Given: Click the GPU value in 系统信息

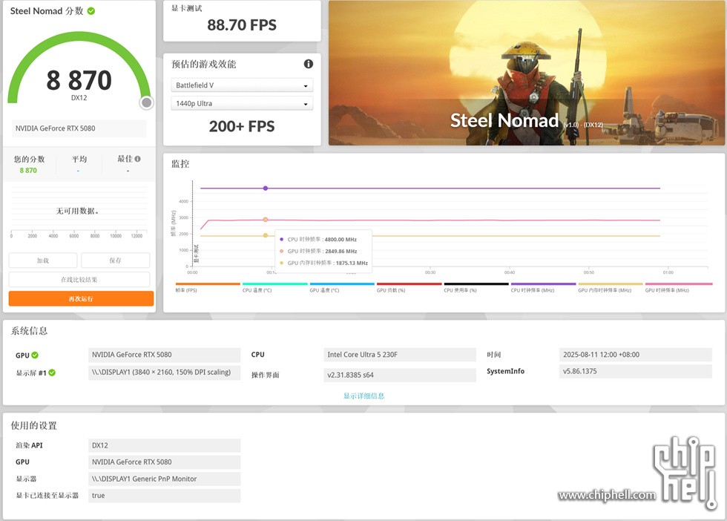Looking at the screenshot, I should [164, 355].
